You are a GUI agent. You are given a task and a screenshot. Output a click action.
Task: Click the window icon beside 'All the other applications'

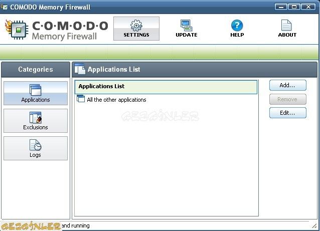click(81, 99)
